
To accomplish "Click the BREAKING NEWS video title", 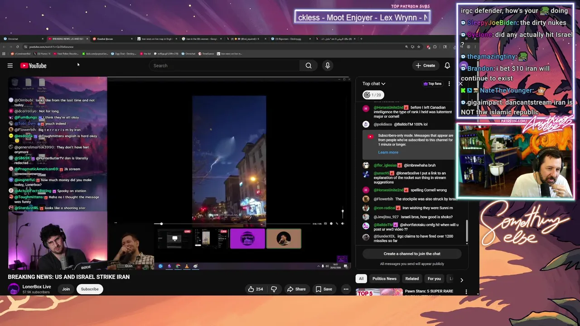I will (x=69, y=277).
